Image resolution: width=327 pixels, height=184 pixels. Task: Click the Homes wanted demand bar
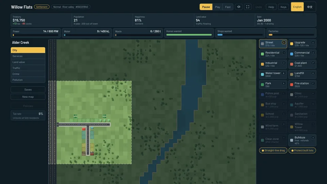pos(189,33)
